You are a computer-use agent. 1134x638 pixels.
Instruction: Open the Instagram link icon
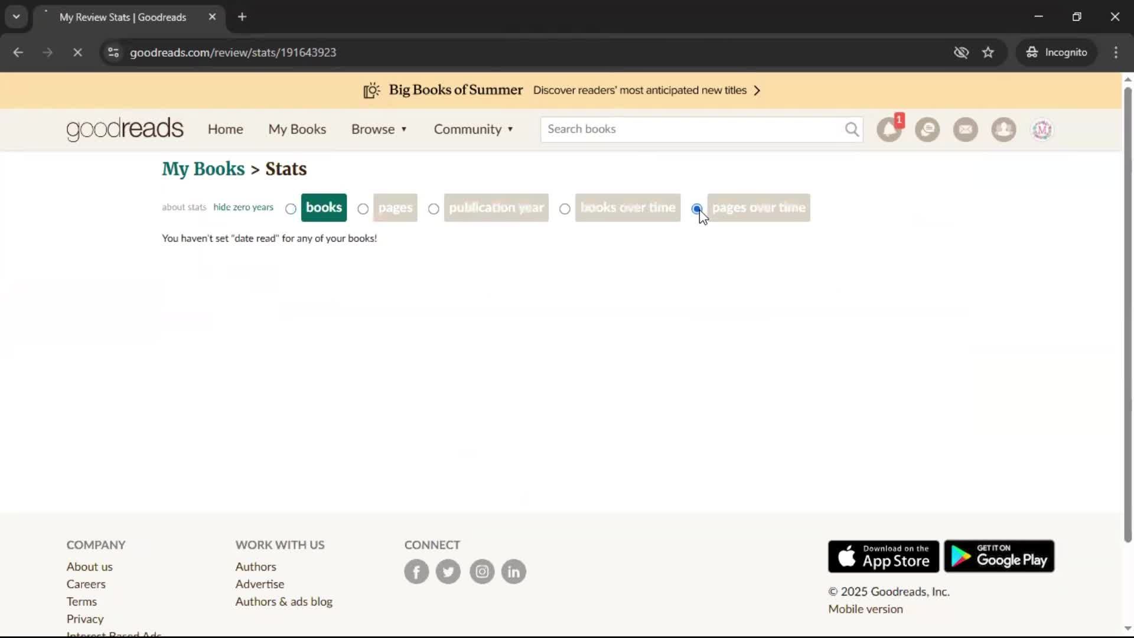482,571
